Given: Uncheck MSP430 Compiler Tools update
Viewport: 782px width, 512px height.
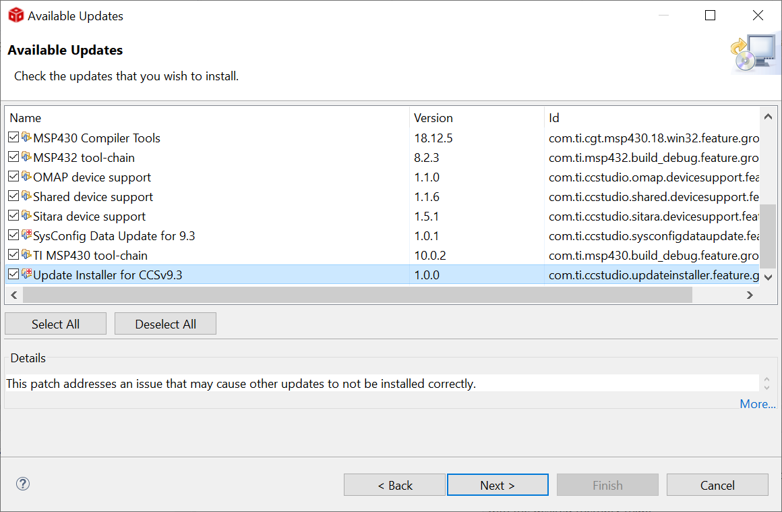Looking at the screenshot, I should tap(13, 137).
